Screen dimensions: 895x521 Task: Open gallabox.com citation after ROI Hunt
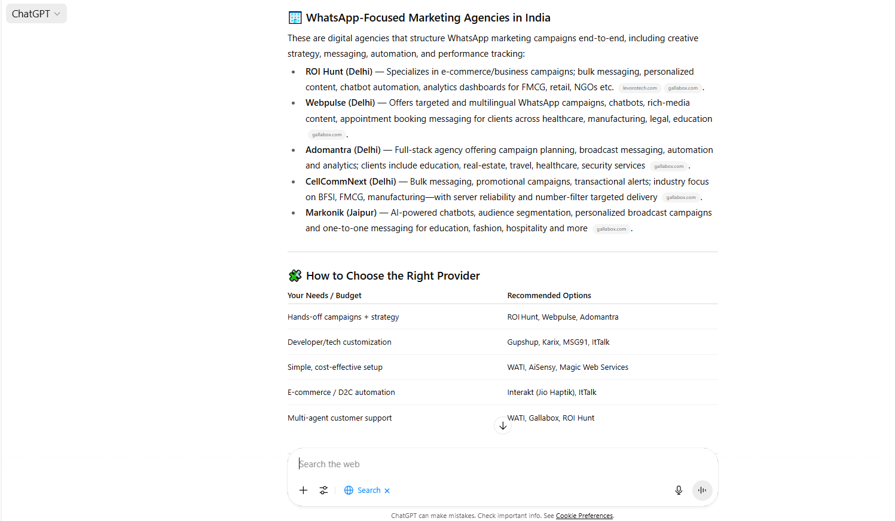(683, 88)
